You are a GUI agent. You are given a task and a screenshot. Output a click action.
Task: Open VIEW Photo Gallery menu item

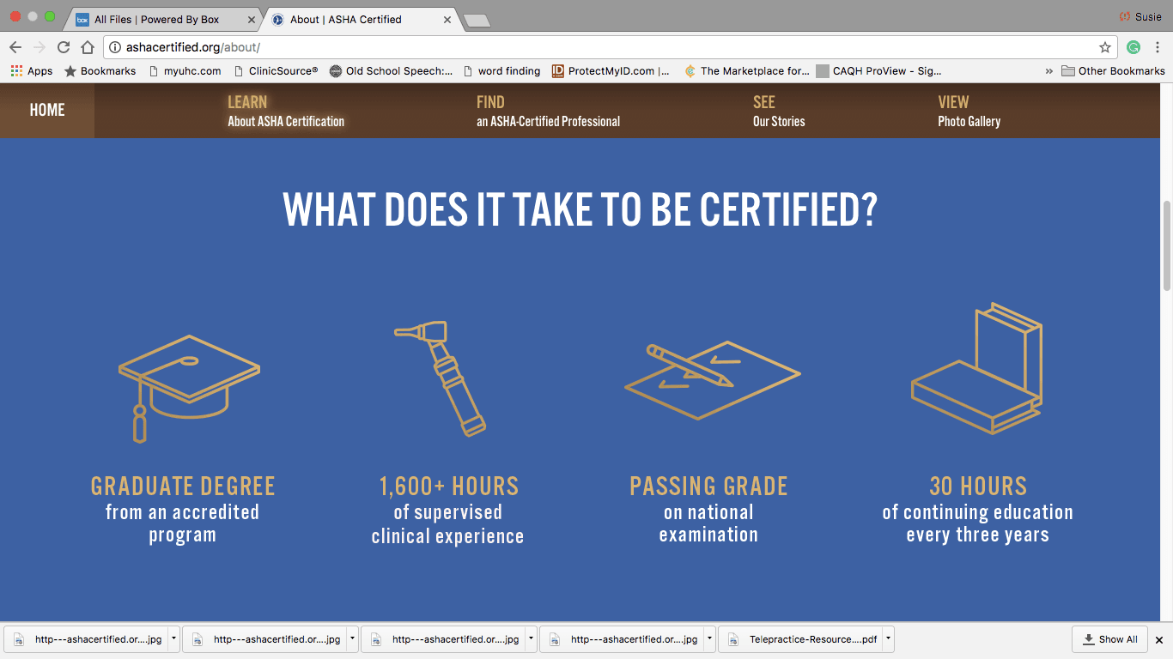click(969, 112)
